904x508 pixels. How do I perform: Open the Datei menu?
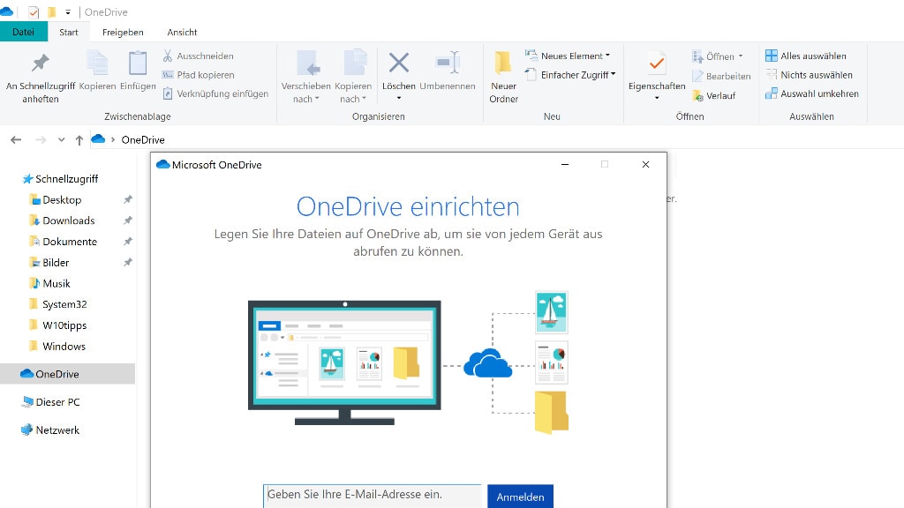point(24,32)
